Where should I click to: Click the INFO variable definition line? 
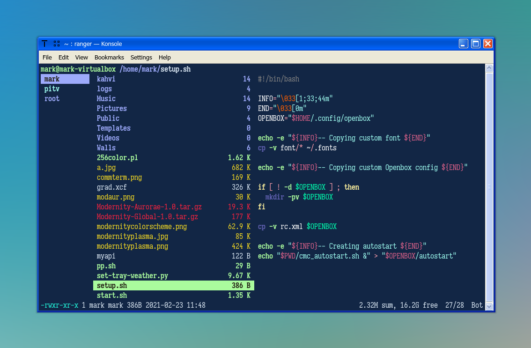pos(295,99)
